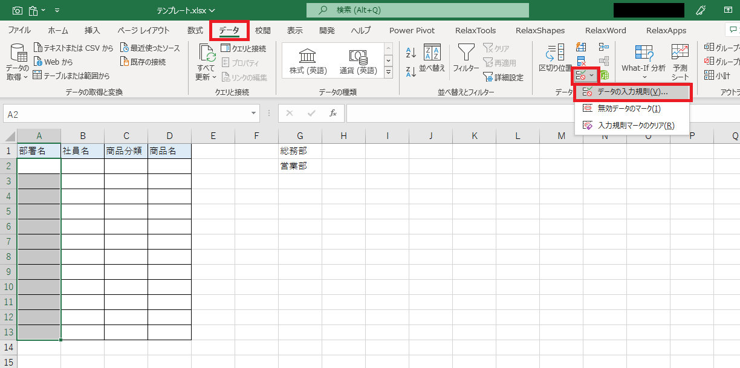The image size is (740, 368).
Task: Click the すべて更新 refresh icon
Action: tap(207, 53)
